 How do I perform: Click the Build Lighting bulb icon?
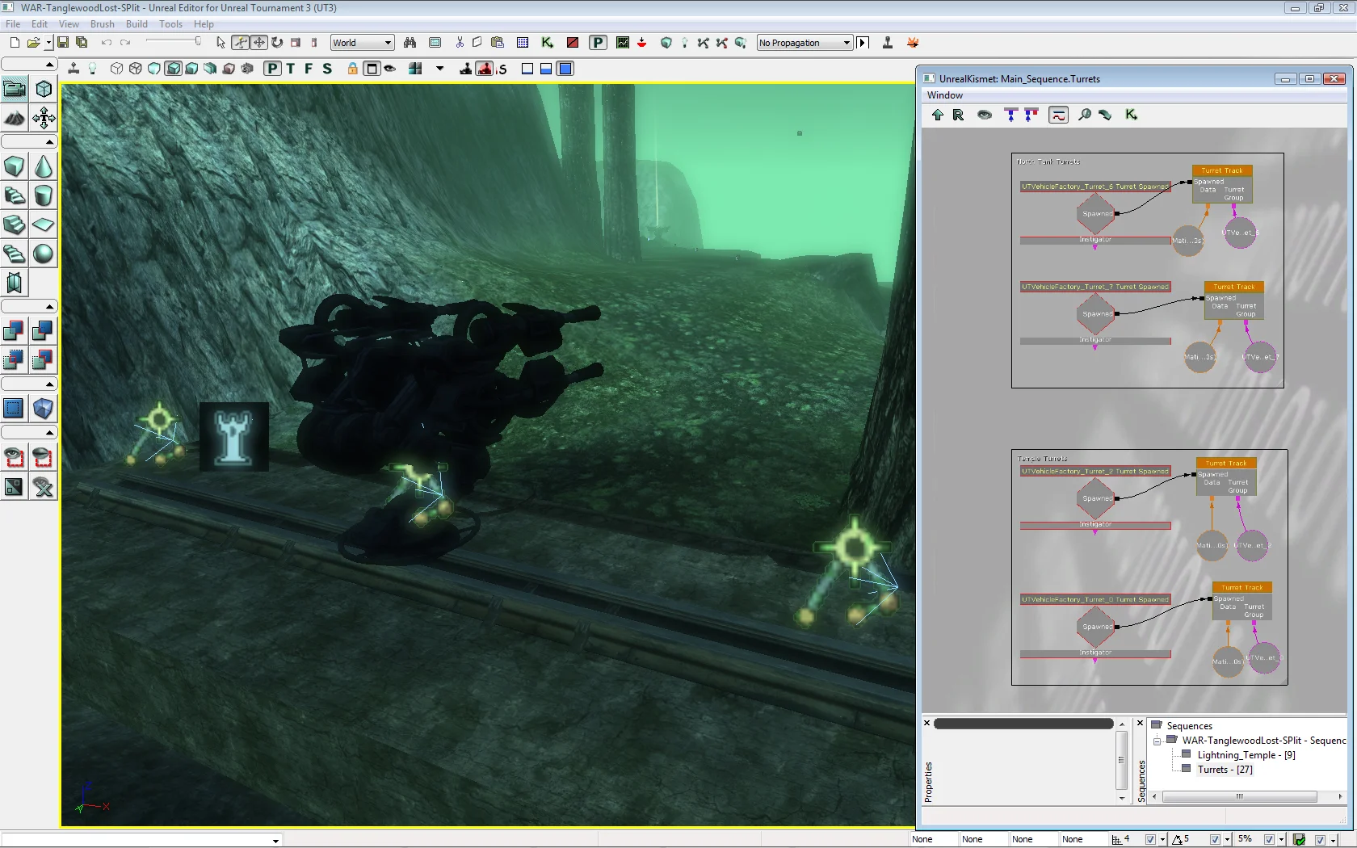pyautogui.click(x=685, y=43)
